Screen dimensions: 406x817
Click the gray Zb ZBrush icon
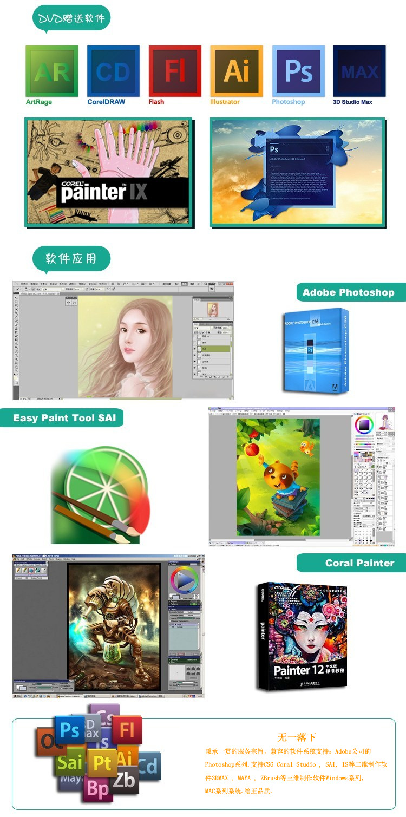(125, 780)
